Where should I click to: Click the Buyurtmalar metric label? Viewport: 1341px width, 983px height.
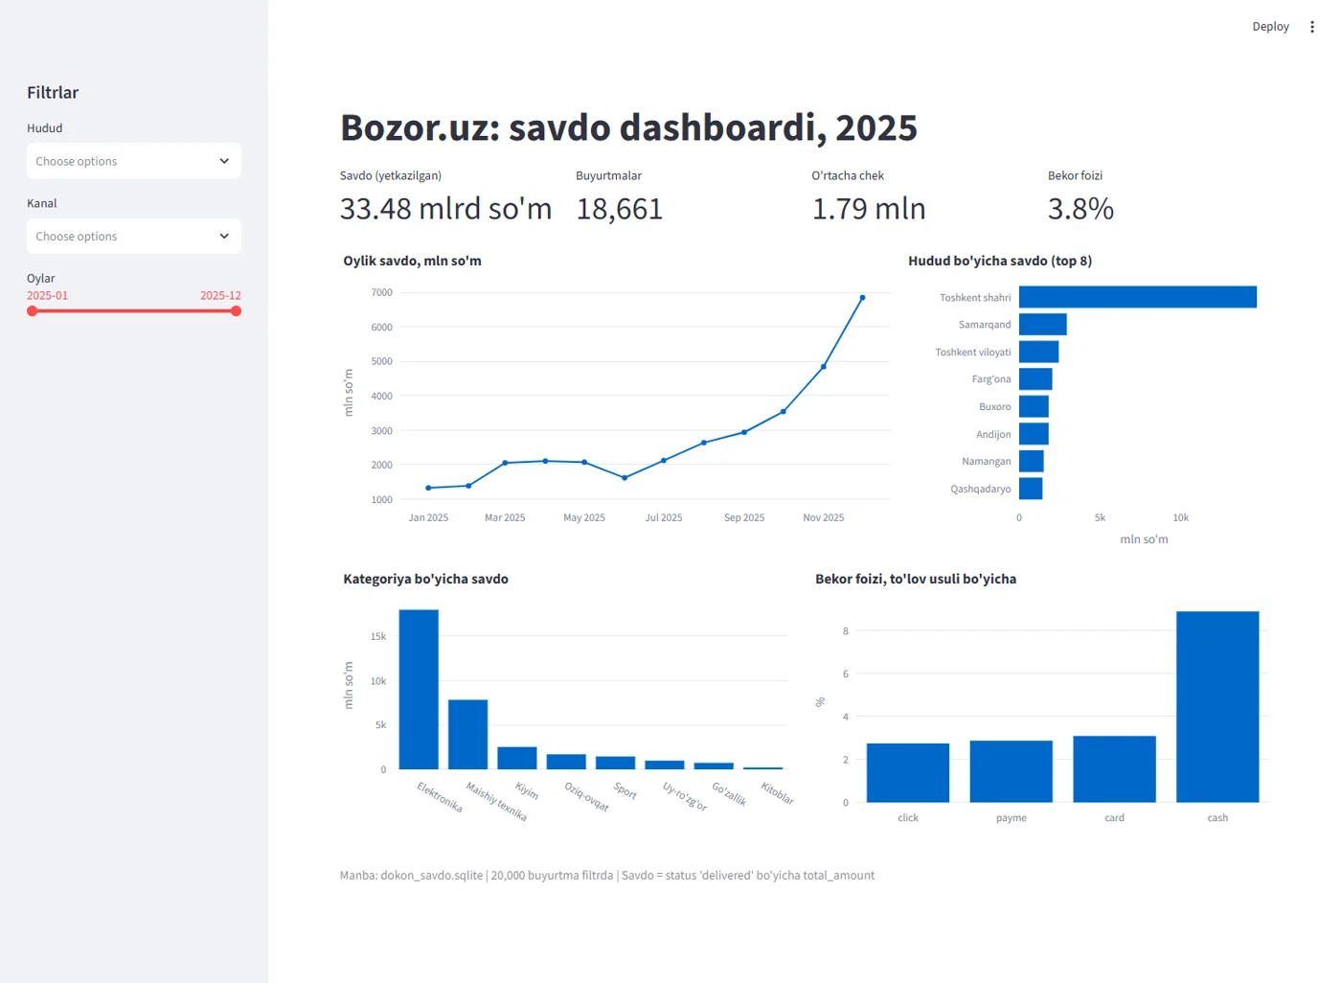(x=608, y=175)
